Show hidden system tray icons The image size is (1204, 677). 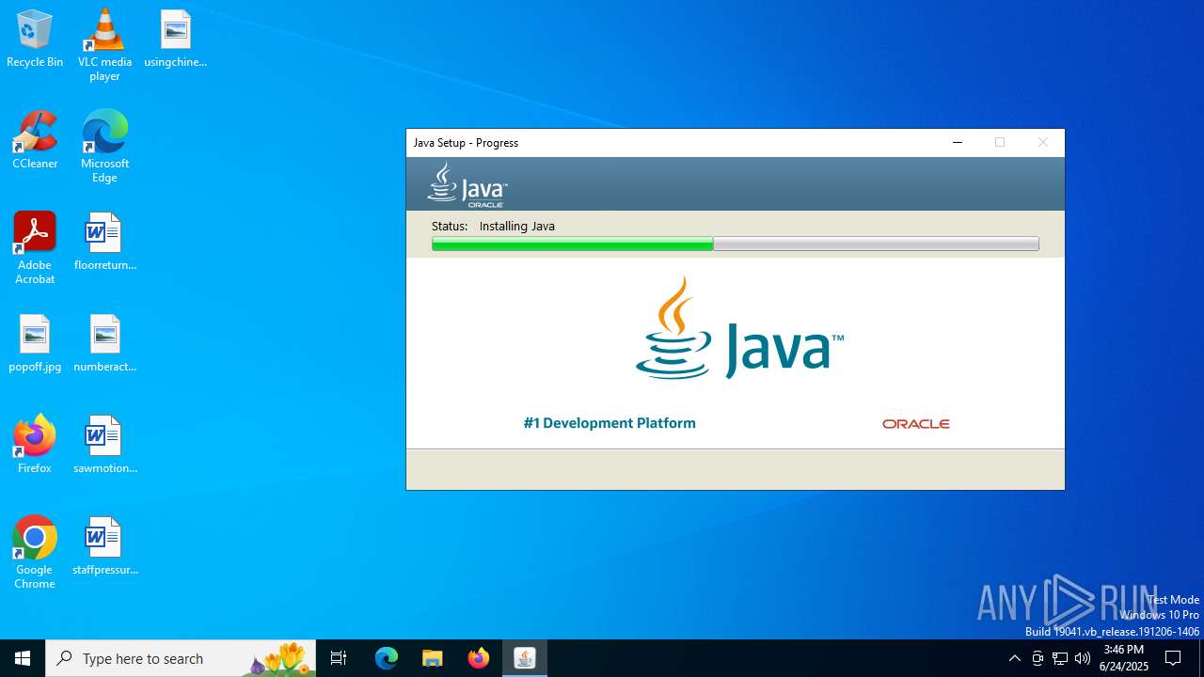pyautogui.click(x=1014, y=658)
